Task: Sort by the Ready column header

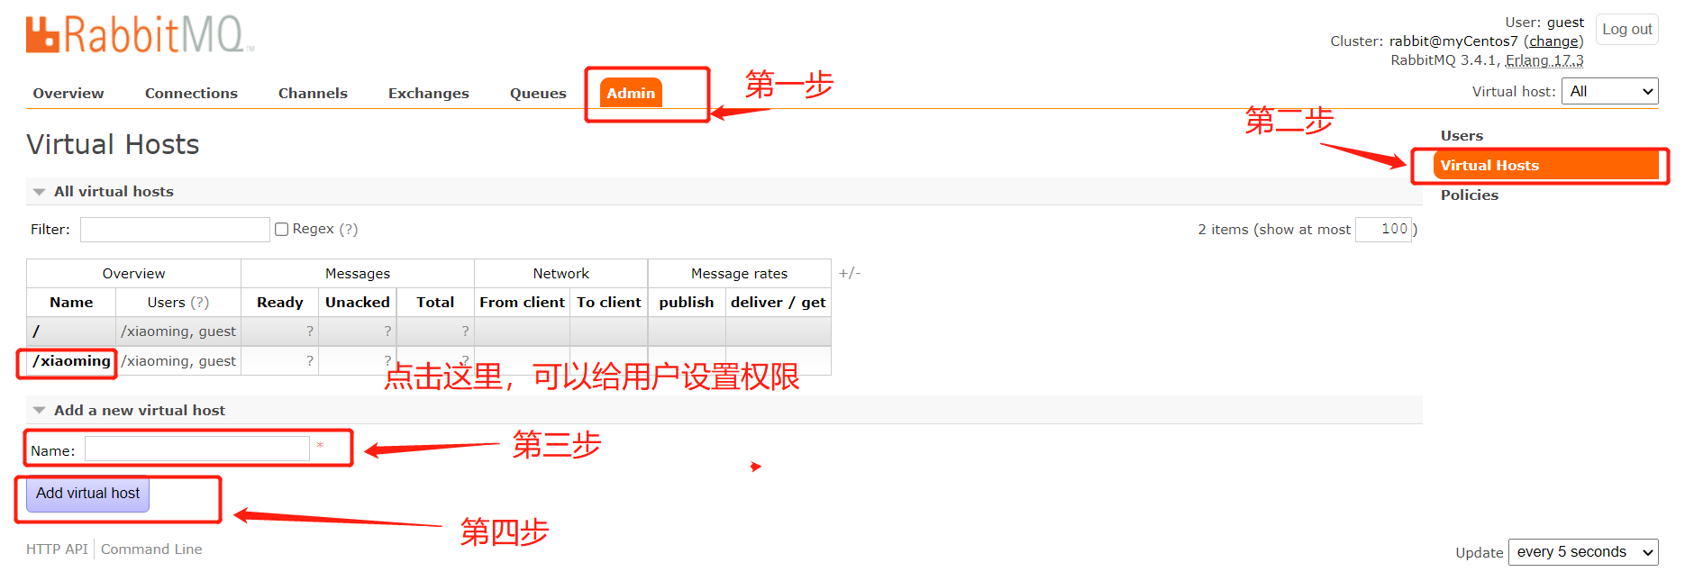Action: tap(279, 302)
